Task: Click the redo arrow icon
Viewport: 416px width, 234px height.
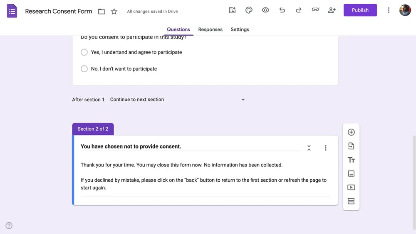Action: 298,10
